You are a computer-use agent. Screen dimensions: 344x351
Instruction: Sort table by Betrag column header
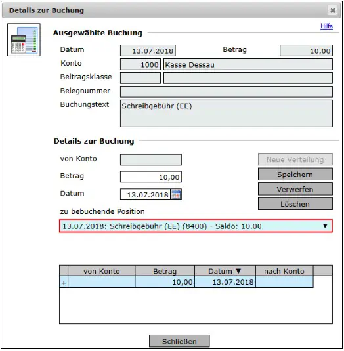click(165, 271)
